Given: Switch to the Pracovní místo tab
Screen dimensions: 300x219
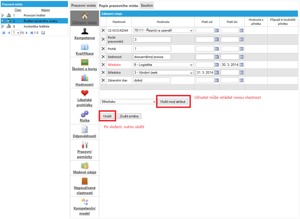Looking at the screenshot, I should 83,5.
